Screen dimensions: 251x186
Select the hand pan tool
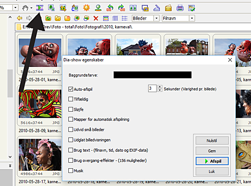(x=25, y=8)
